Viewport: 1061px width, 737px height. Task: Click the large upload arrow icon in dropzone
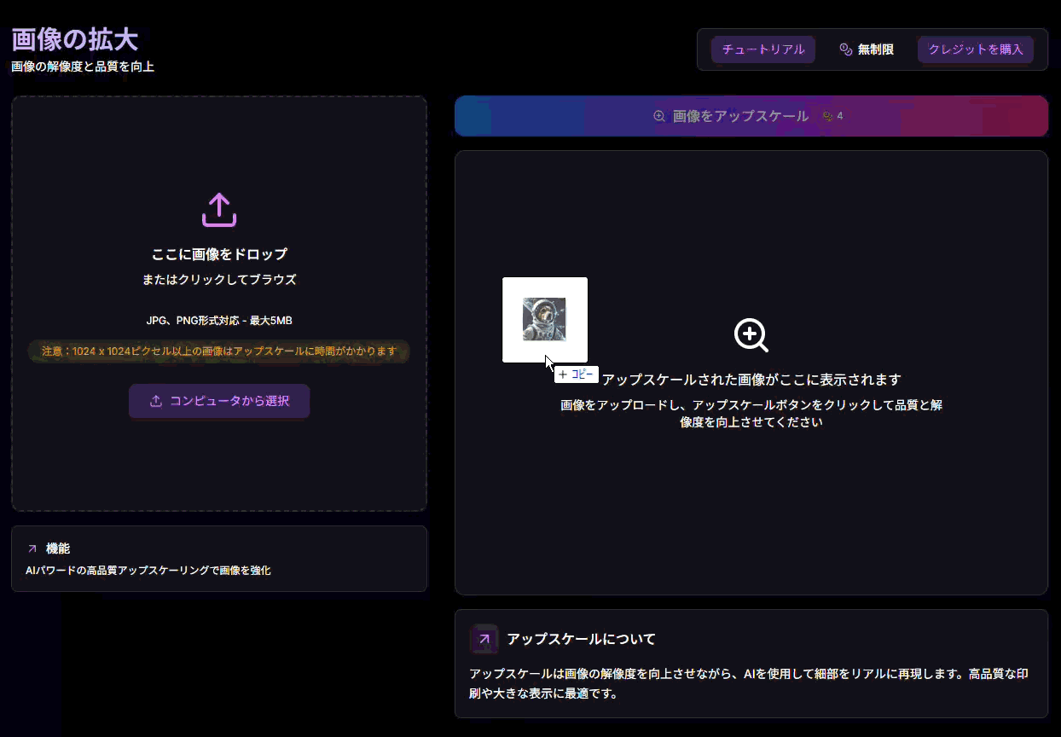pyautogui.click(x=218, y=210)
